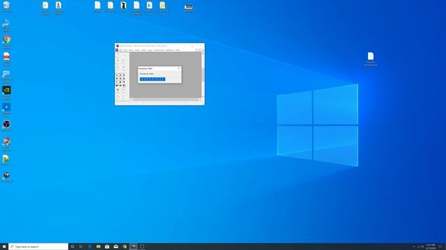Open Cortana from the taskbar
Viewport: 446px width, 250px height.
point(72,247)
